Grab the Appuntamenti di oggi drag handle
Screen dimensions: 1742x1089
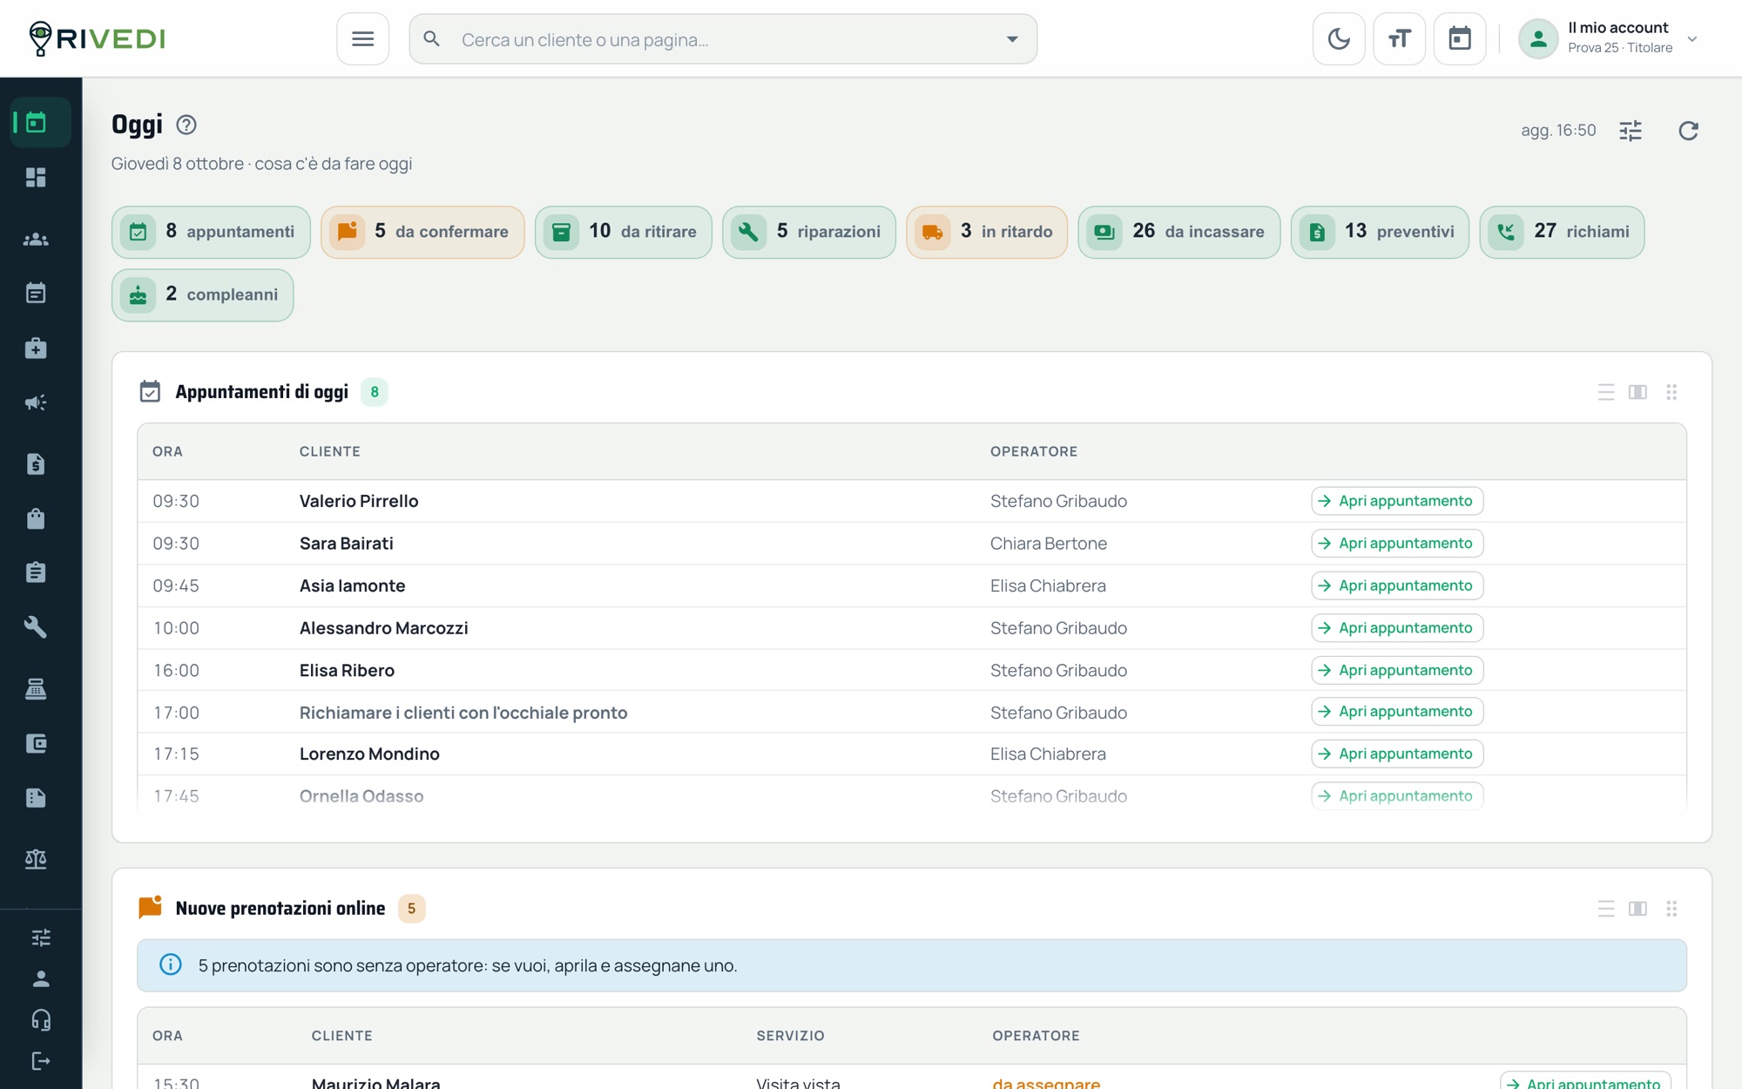tap(1671, 392)
